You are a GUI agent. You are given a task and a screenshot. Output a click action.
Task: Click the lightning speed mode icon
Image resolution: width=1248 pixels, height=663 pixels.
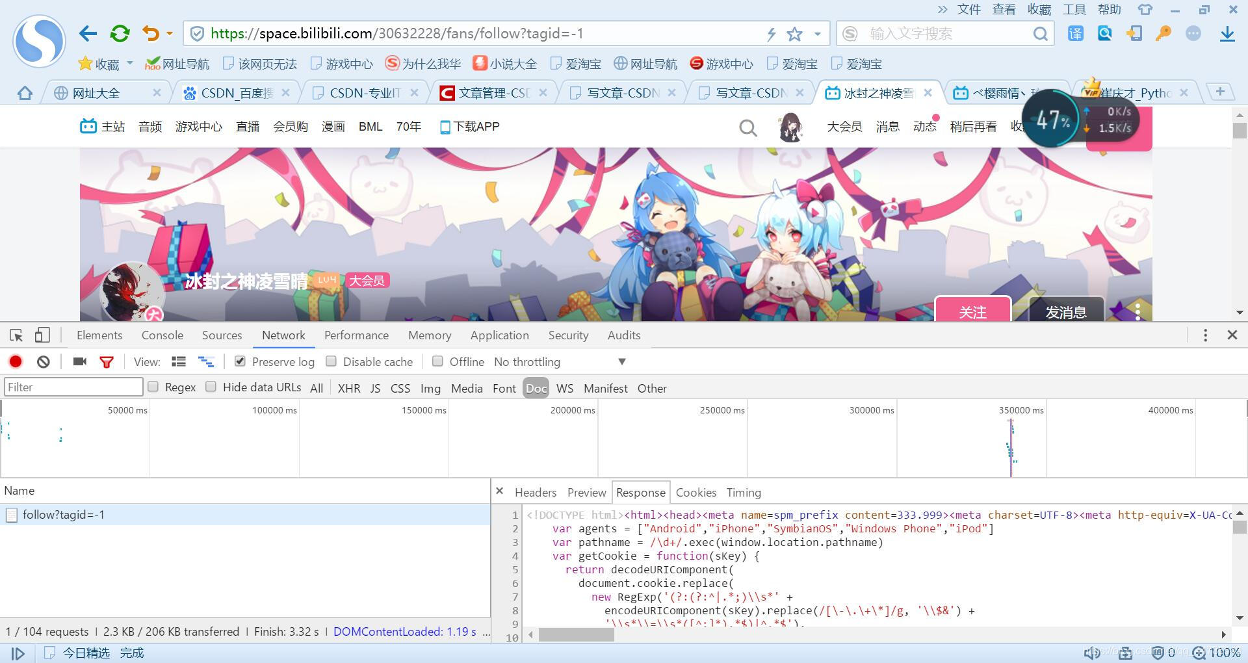(772, 34)
